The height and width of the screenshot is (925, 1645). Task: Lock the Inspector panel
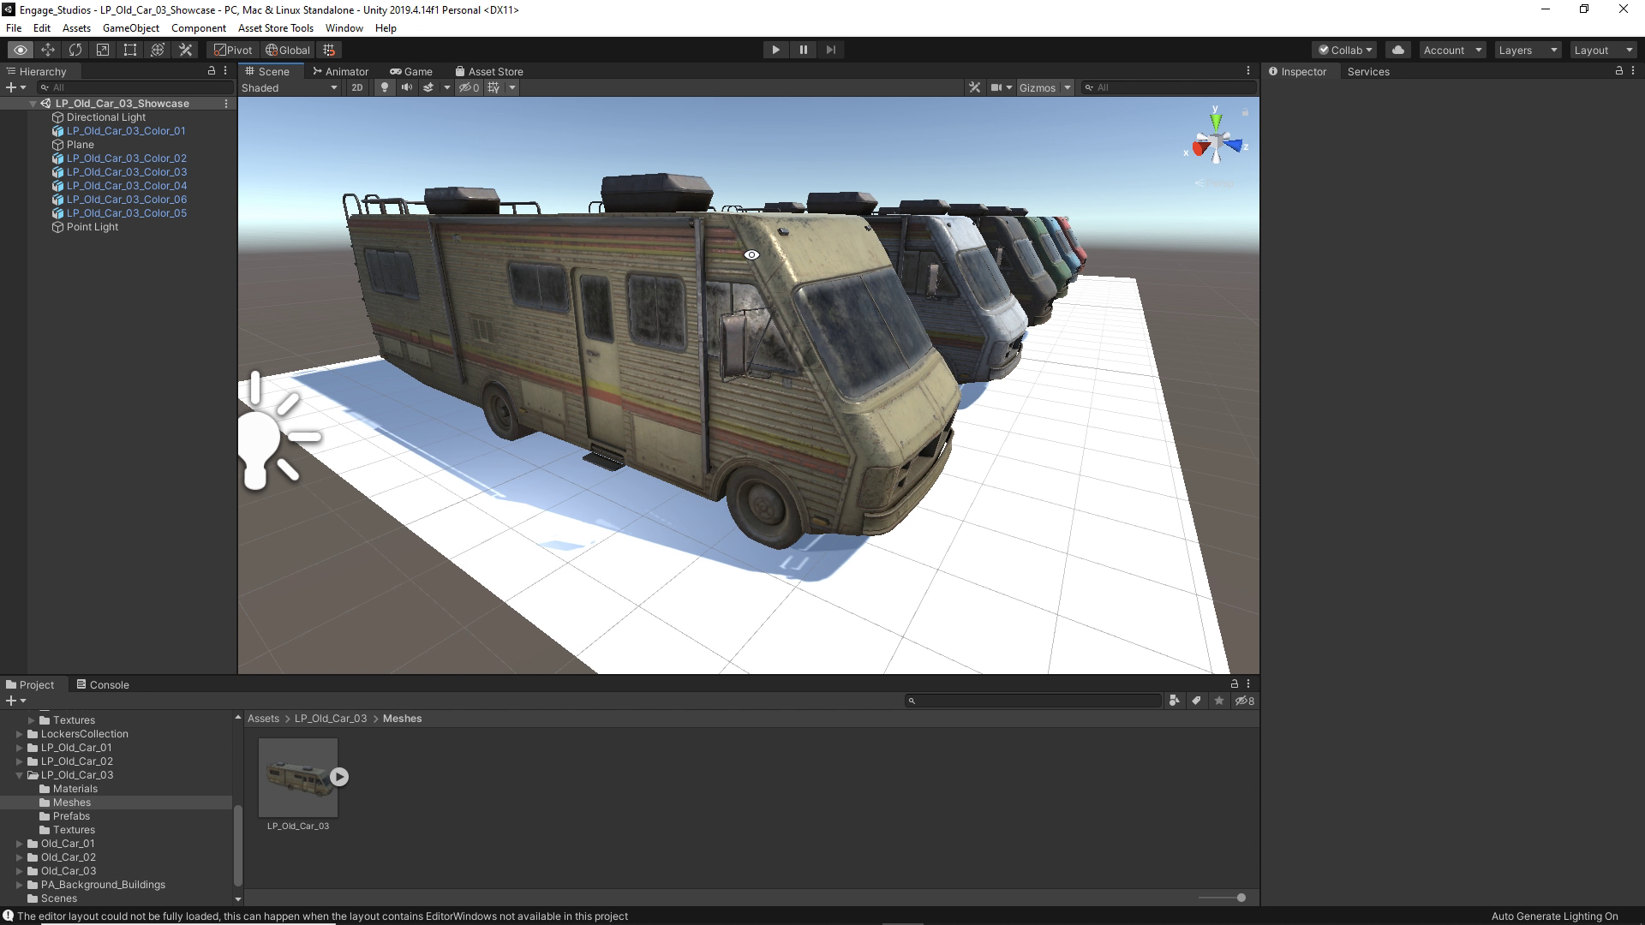coord(1619,71)
